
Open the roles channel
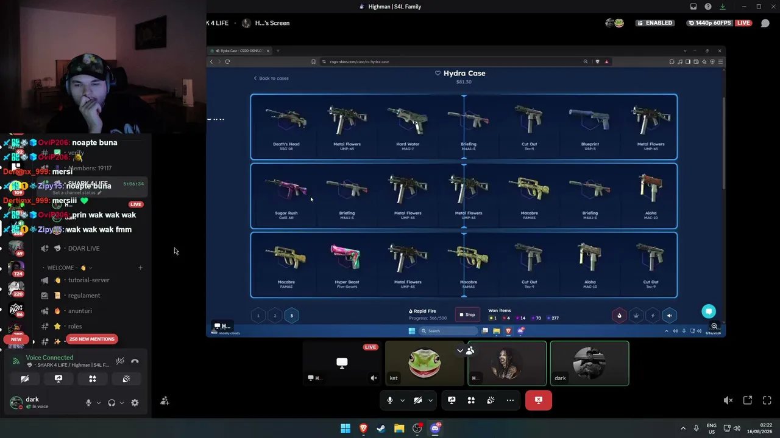pos(75,326)
